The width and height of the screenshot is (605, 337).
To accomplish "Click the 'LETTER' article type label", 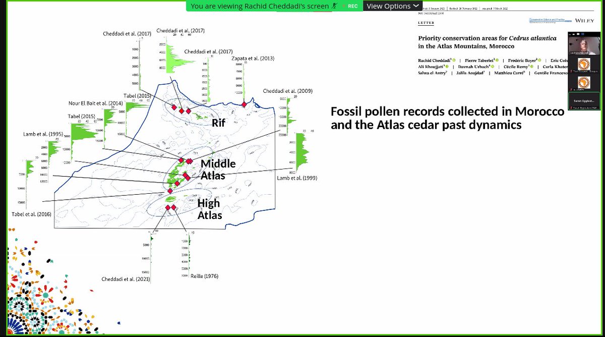I will pos(426,23).
